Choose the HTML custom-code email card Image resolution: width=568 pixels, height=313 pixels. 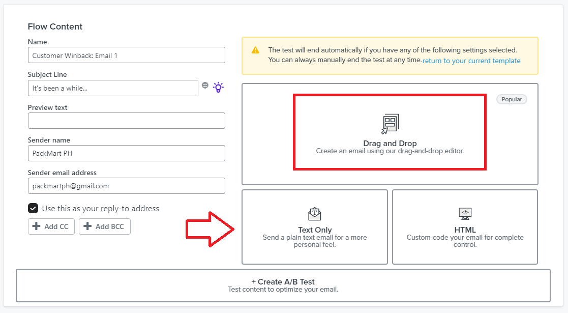pos(465,227)
